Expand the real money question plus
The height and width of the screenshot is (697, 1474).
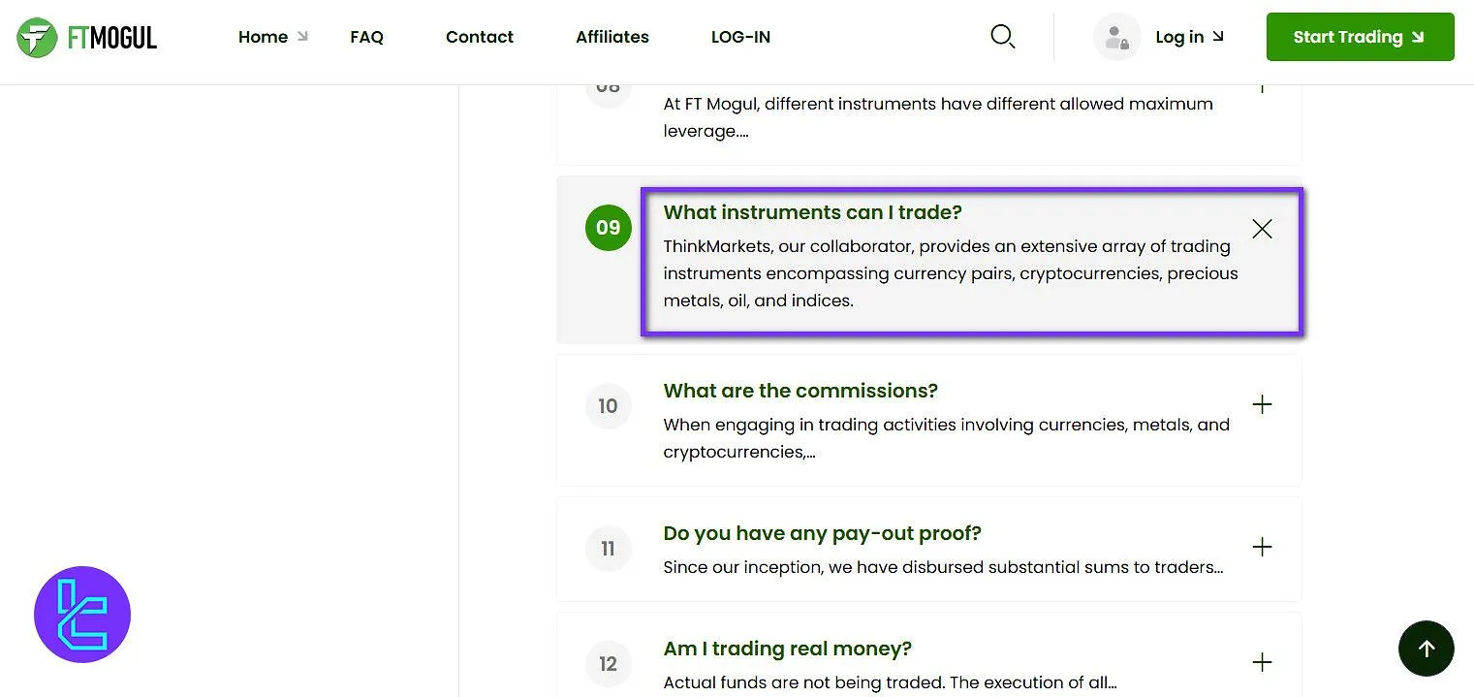click(1262, 662)
